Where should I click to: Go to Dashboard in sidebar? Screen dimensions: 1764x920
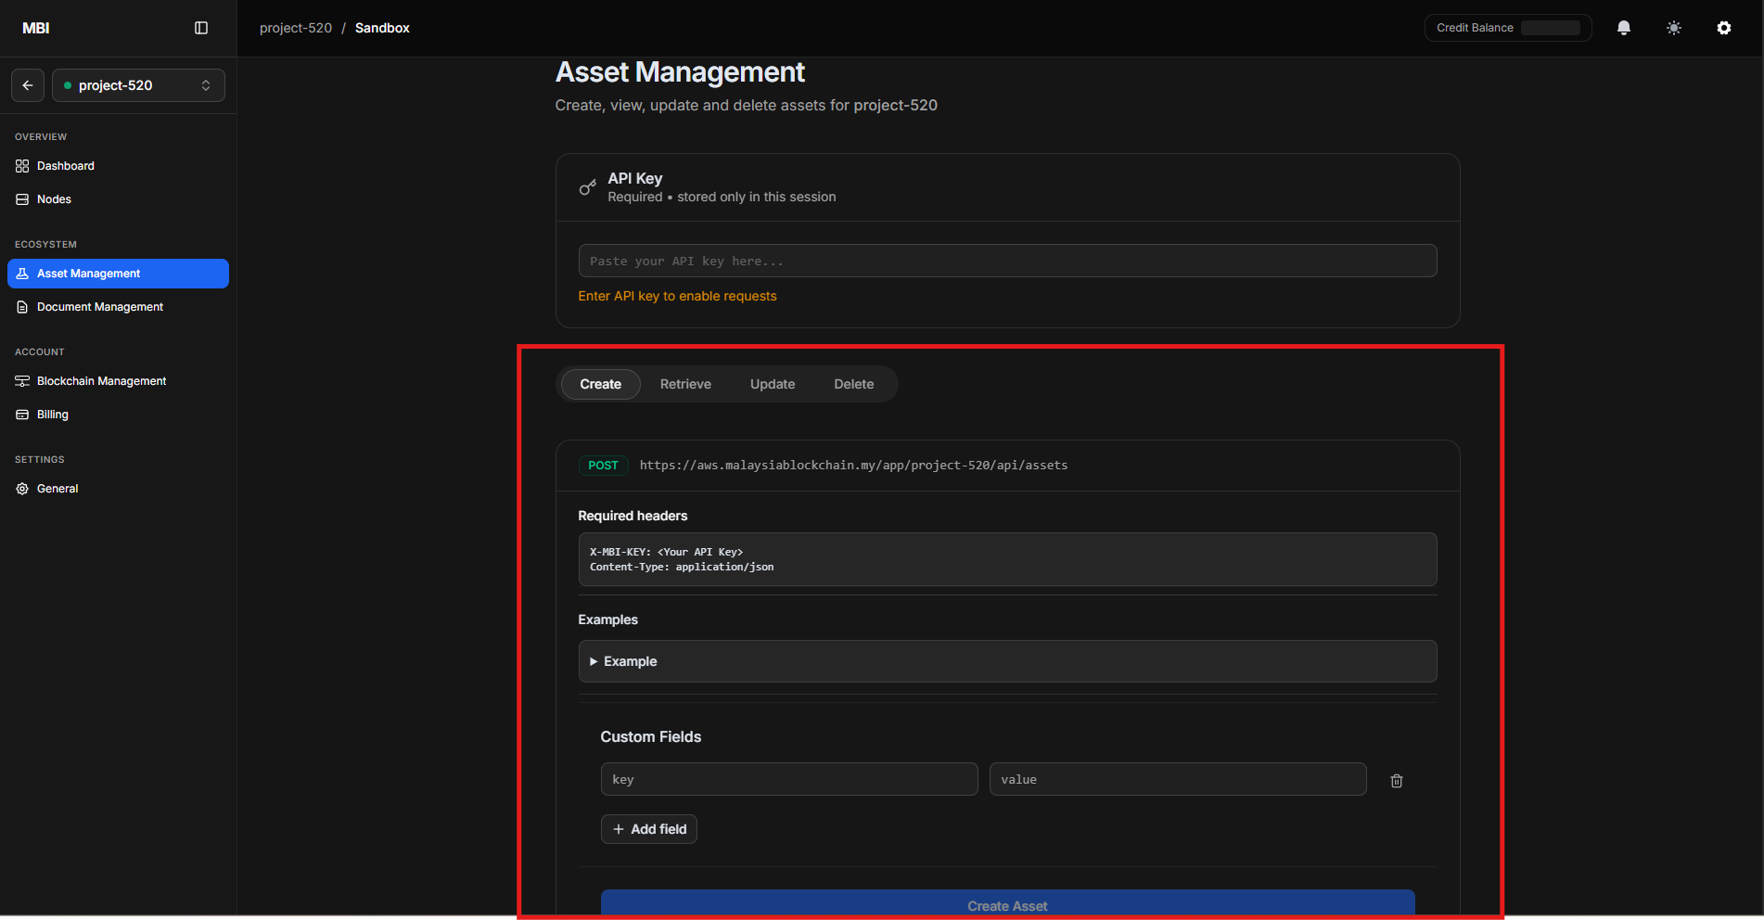click(65, 166)
